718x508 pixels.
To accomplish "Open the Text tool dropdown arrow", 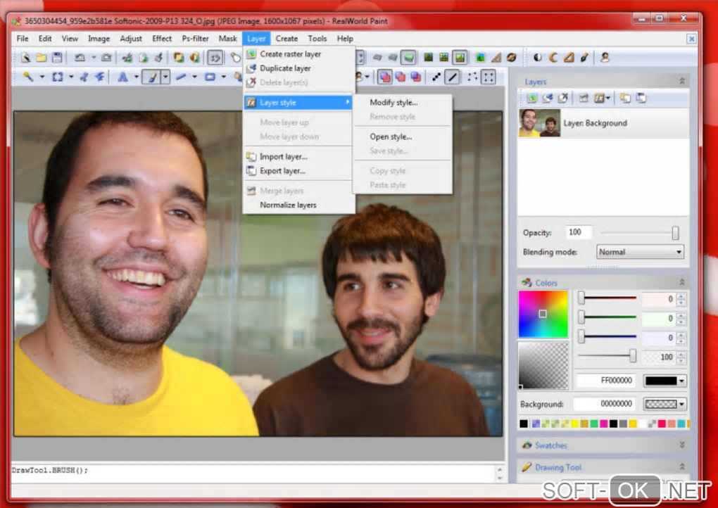I will 136,77.
